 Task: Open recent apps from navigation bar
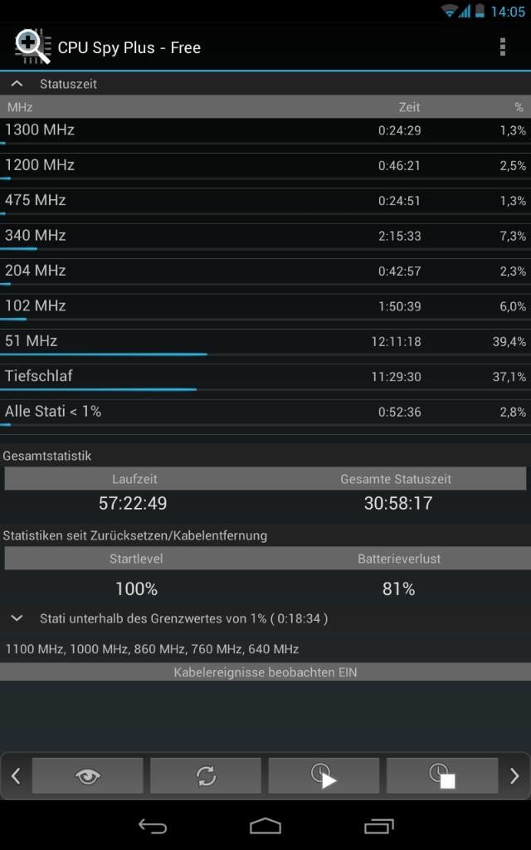(x=378, y=826)
